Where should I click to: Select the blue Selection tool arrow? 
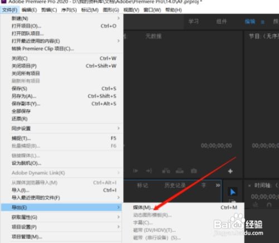point(233,192)
